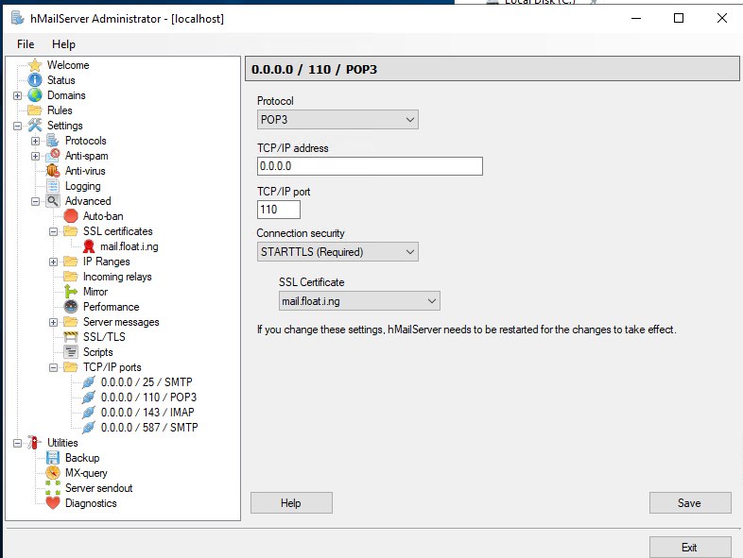Image resolution: width=743 pixels, height=558 pixels.
Task: Select 0.0.0.0 / 110 / POP3 tree item
Action: 148,397
